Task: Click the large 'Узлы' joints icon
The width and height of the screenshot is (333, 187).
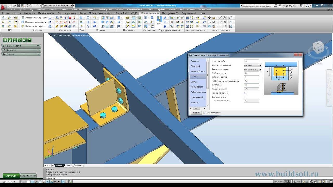Action: 159,21
